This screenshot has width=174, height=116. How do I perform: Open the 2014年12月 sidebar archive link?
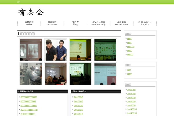[x=132, y=109]
